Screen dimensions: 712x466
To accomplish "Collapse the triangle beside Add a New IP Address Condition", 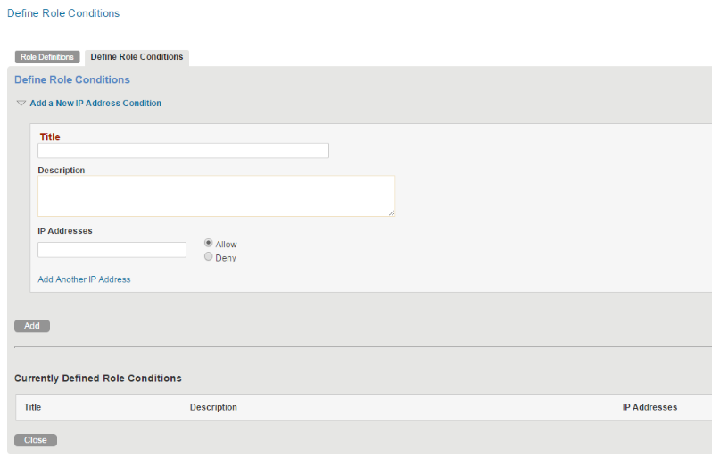I will [21, 104].
